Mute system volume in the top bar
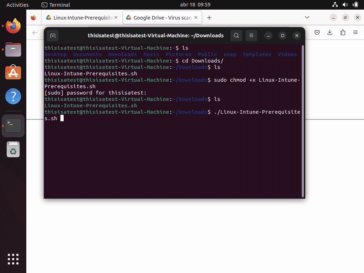Viewport: 364px width, 273px height. [344, 5]
